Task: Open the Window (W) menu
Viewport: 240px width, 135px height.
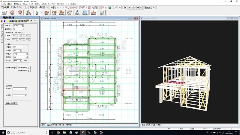Action: coord(52,4)
